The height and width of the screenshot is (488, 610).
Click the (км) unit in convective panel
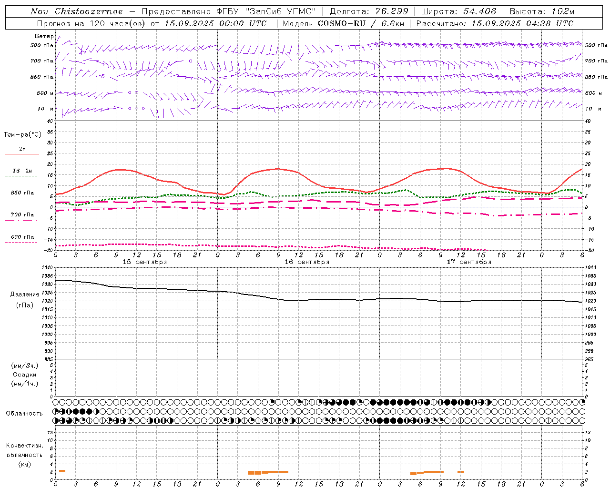pyautogui.click(x=24, y=464)
